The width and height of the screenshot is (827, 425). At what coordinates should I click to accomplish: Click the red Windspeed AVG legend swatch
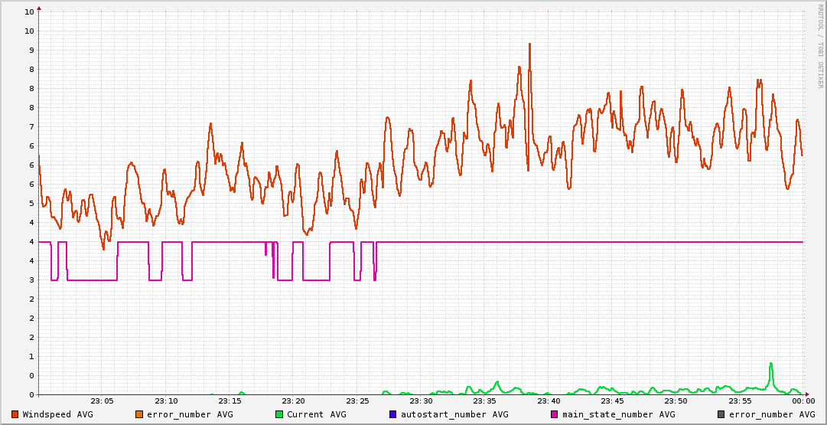[x=15, y=414]
